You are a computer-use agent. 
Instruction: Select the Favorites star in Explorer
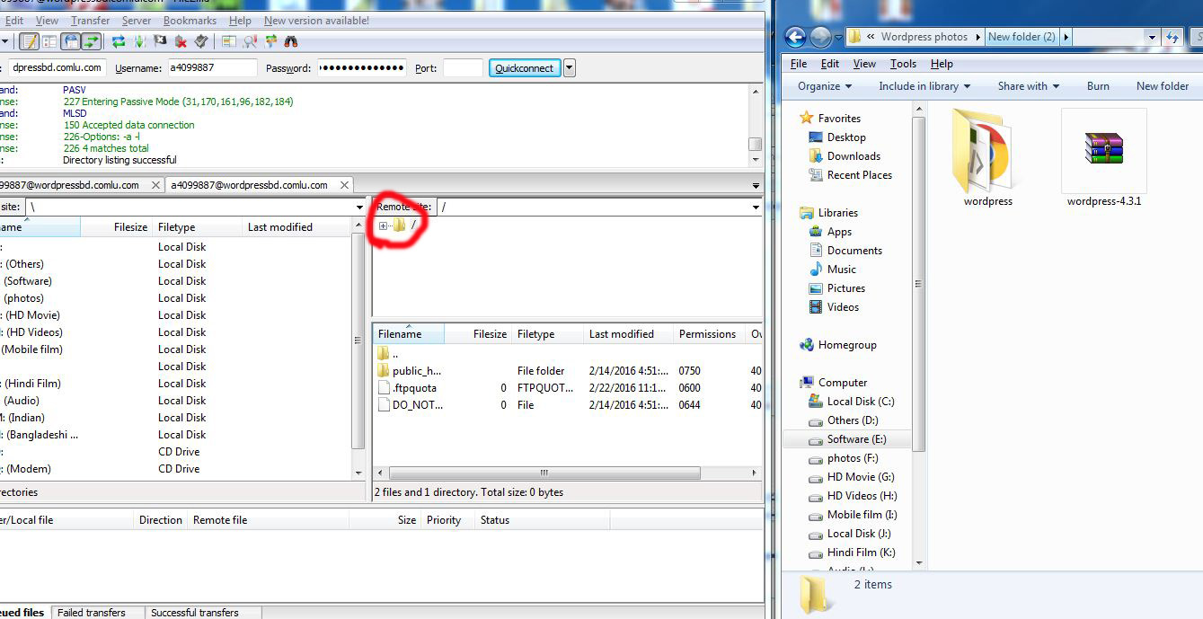(x=807, y=118)
